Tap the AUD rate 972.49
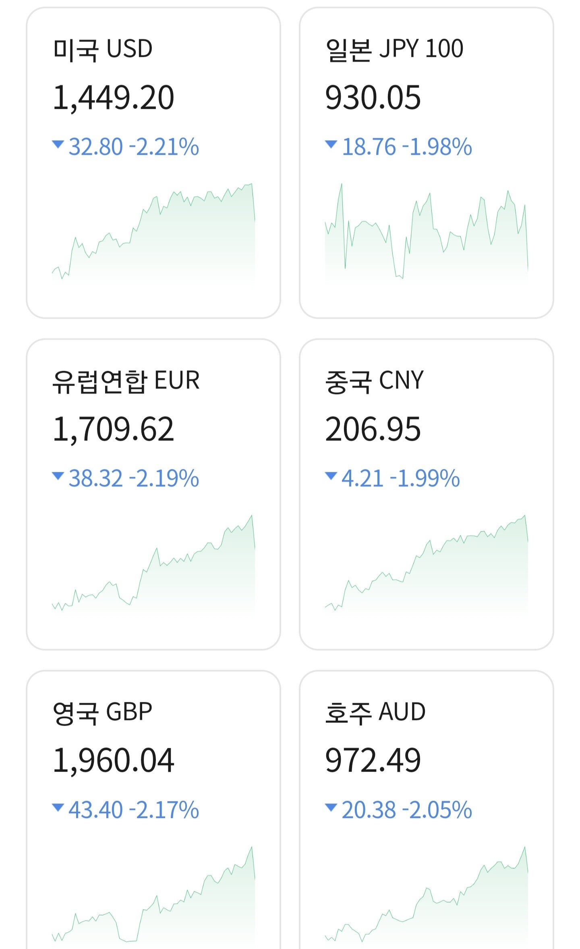Viewport: 580px width, 949px height. tap(373, 761)
